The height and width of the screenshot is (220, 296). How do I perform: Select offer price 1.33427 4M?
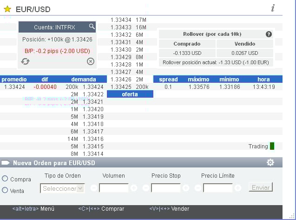(x=127, y=72)
